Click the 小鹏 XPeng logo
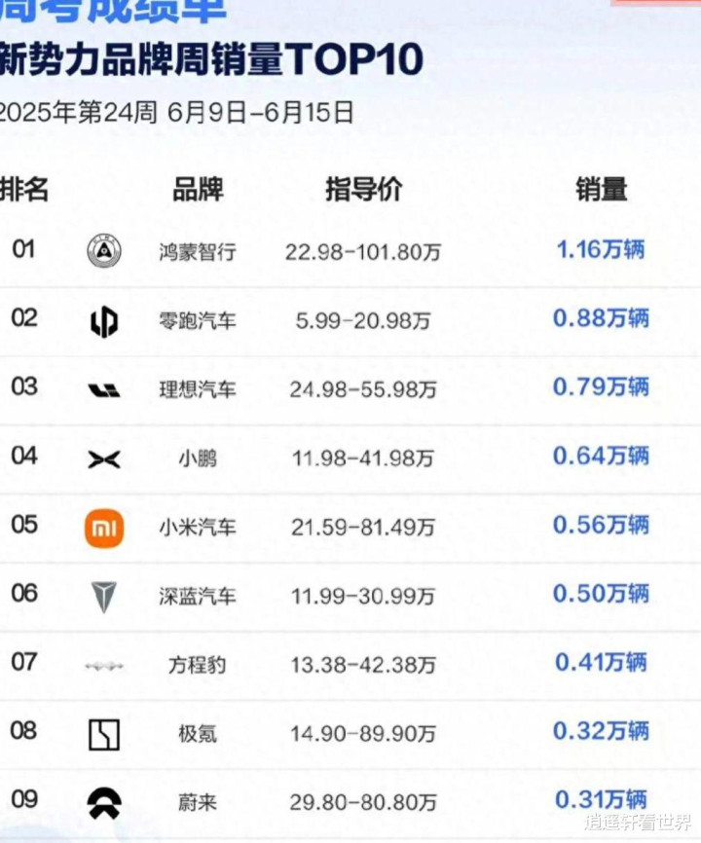The image size is (701, 843). [104, 459]
